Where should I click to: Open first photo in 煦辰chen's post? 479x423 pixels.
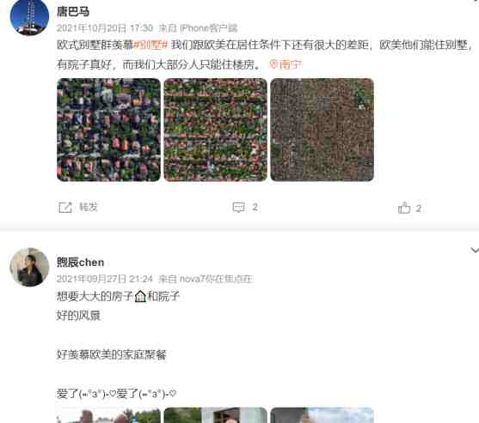tap(108, 415)
